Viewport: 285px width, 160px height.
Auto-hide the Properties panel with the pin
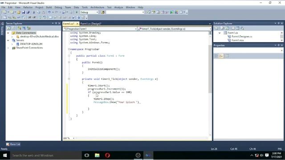click(279, 45)
